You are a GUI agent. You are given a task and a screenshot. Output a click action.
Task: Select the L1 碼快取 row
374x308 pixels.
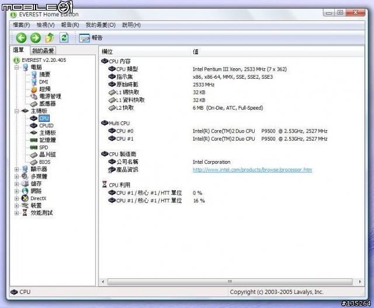127,92
